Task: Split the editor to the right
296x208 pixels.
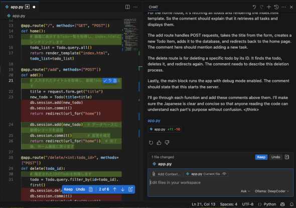Action: click(x=127, y=7)
